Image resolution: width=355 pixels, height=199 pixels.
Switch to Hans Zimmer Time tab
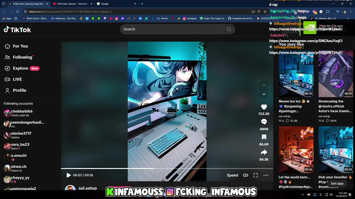click(72, 4)
